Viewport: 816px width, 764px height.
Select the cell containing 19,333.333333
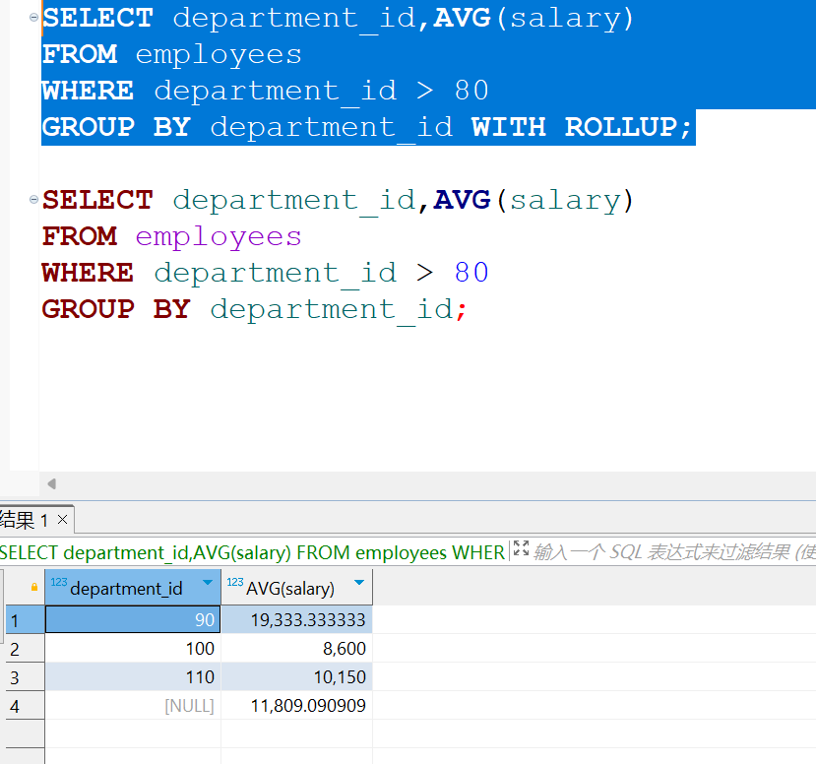(x=296, y=620)
